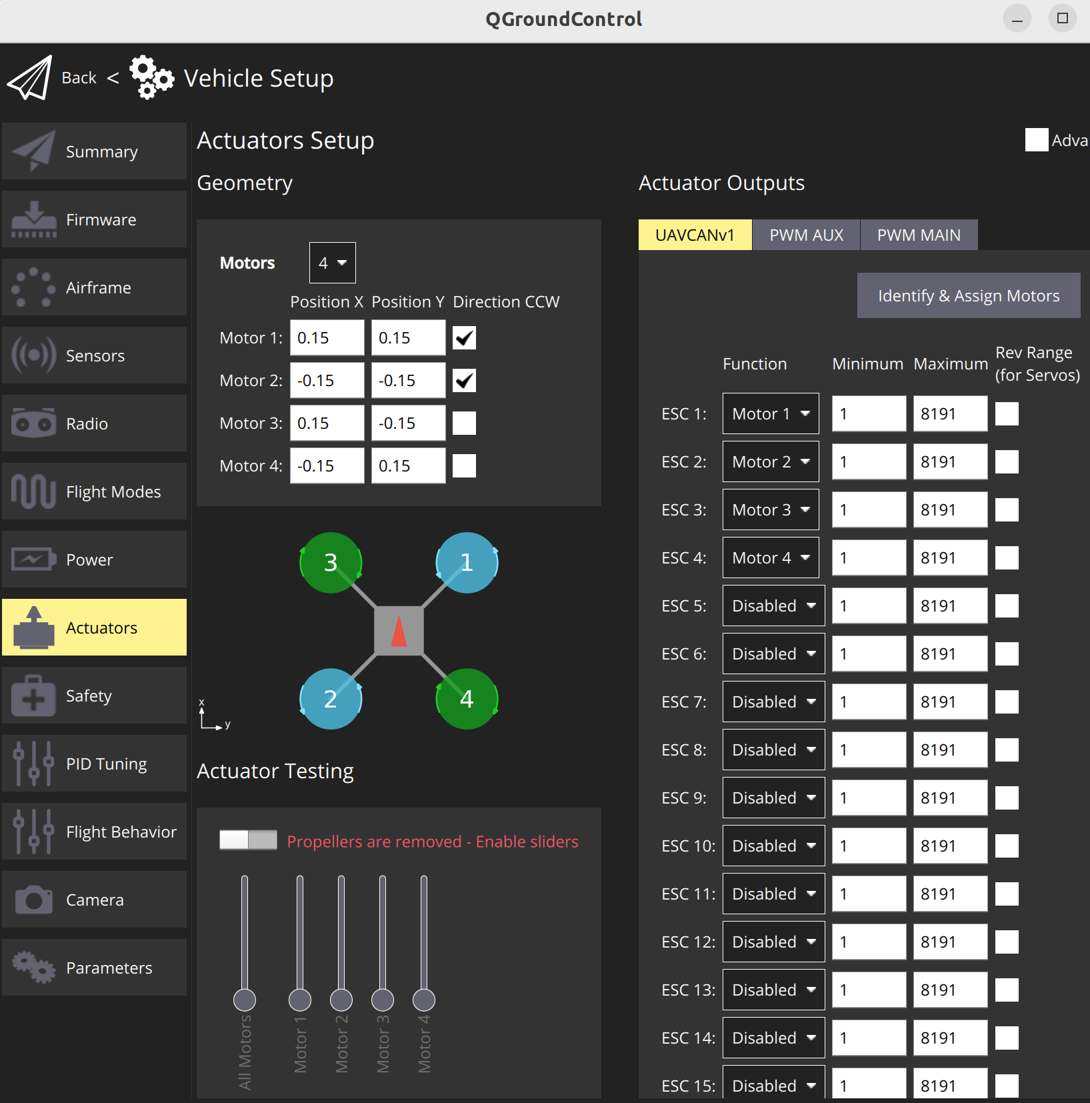Viewport: 1090px width, 1103px height.
Task: Check Motor 3 Direction CCW
Action: tap(465, 423)
